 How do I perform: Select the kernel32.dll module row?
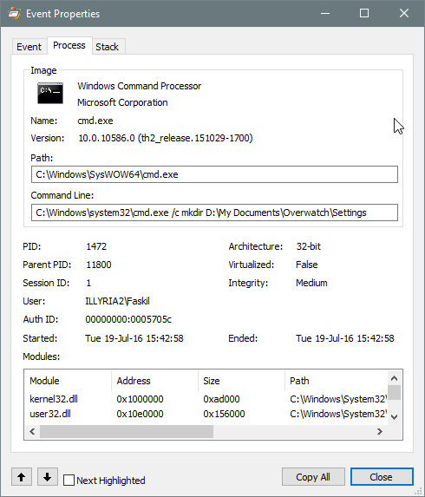click(206, 399)
